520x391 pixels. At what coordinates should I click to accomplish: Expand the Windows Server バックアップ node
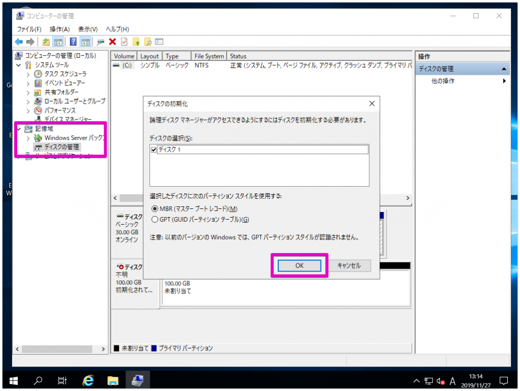coord(28,138)
